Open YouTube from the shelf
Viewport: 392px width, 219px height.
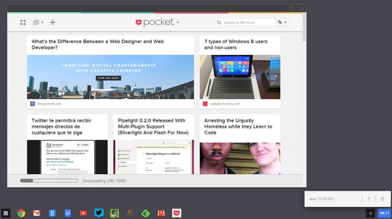pyautogui.click(x=83, y=213)
